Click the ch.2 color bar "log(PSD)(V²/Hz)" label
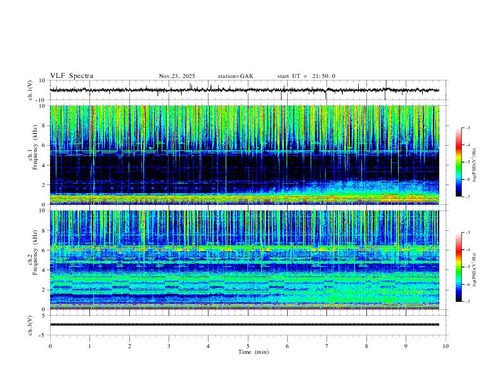This screenshot has height=388, width=502. [x=474, y=269]
